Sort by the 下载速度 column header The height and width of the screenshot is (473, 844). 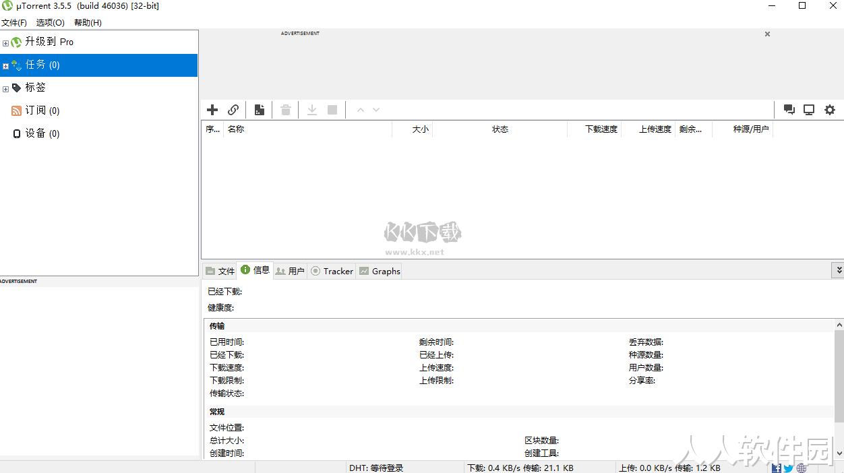(x=594, y=129)
